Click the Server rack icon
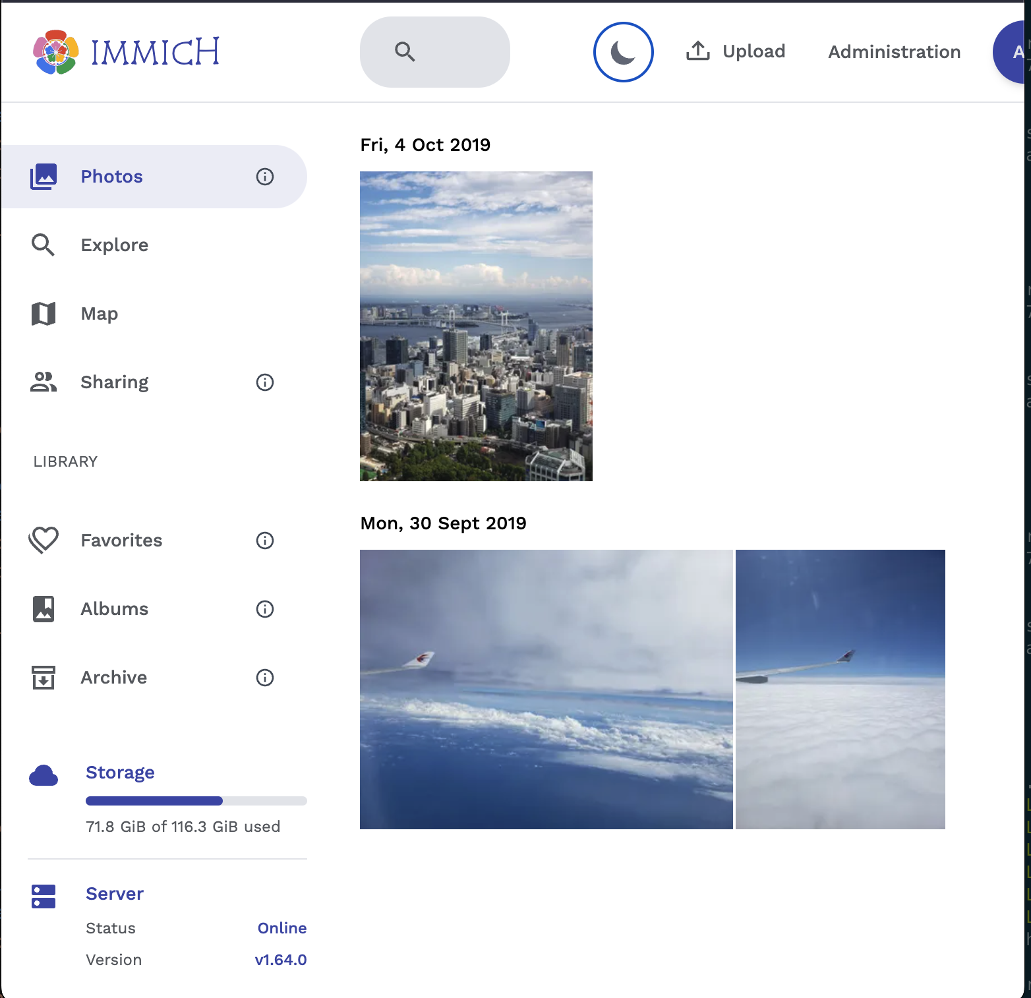 44,896
